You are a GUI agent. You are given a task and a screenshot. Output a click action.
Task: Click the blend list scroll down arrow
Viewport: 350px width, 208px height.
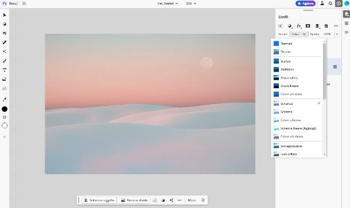325,154
